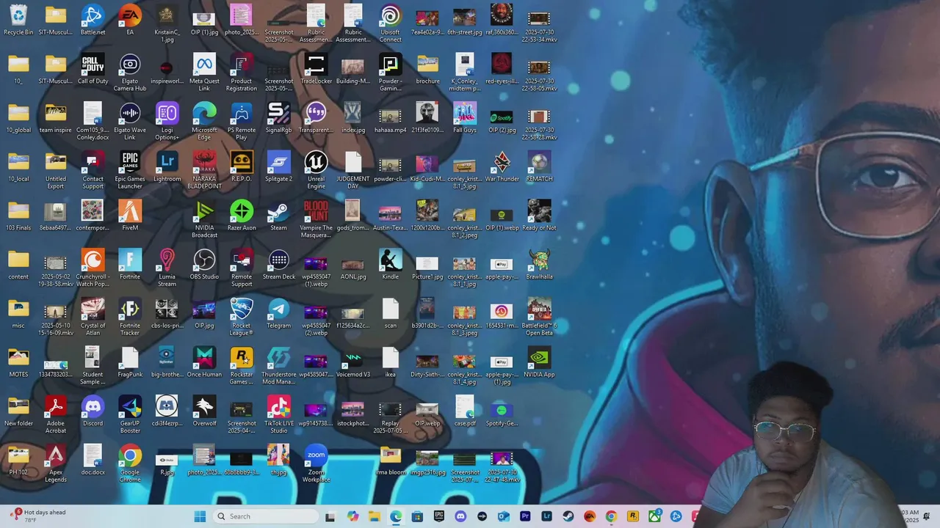The image size is (940, 528).
Task: Open Lightroom desktop shortcut
Action: [x=167, y=166]
